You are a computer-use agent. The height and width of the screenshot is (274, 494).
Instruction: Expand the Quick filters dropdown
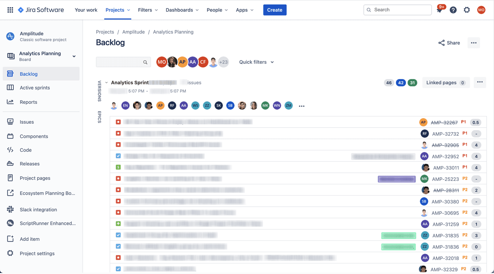click(257, 62)
